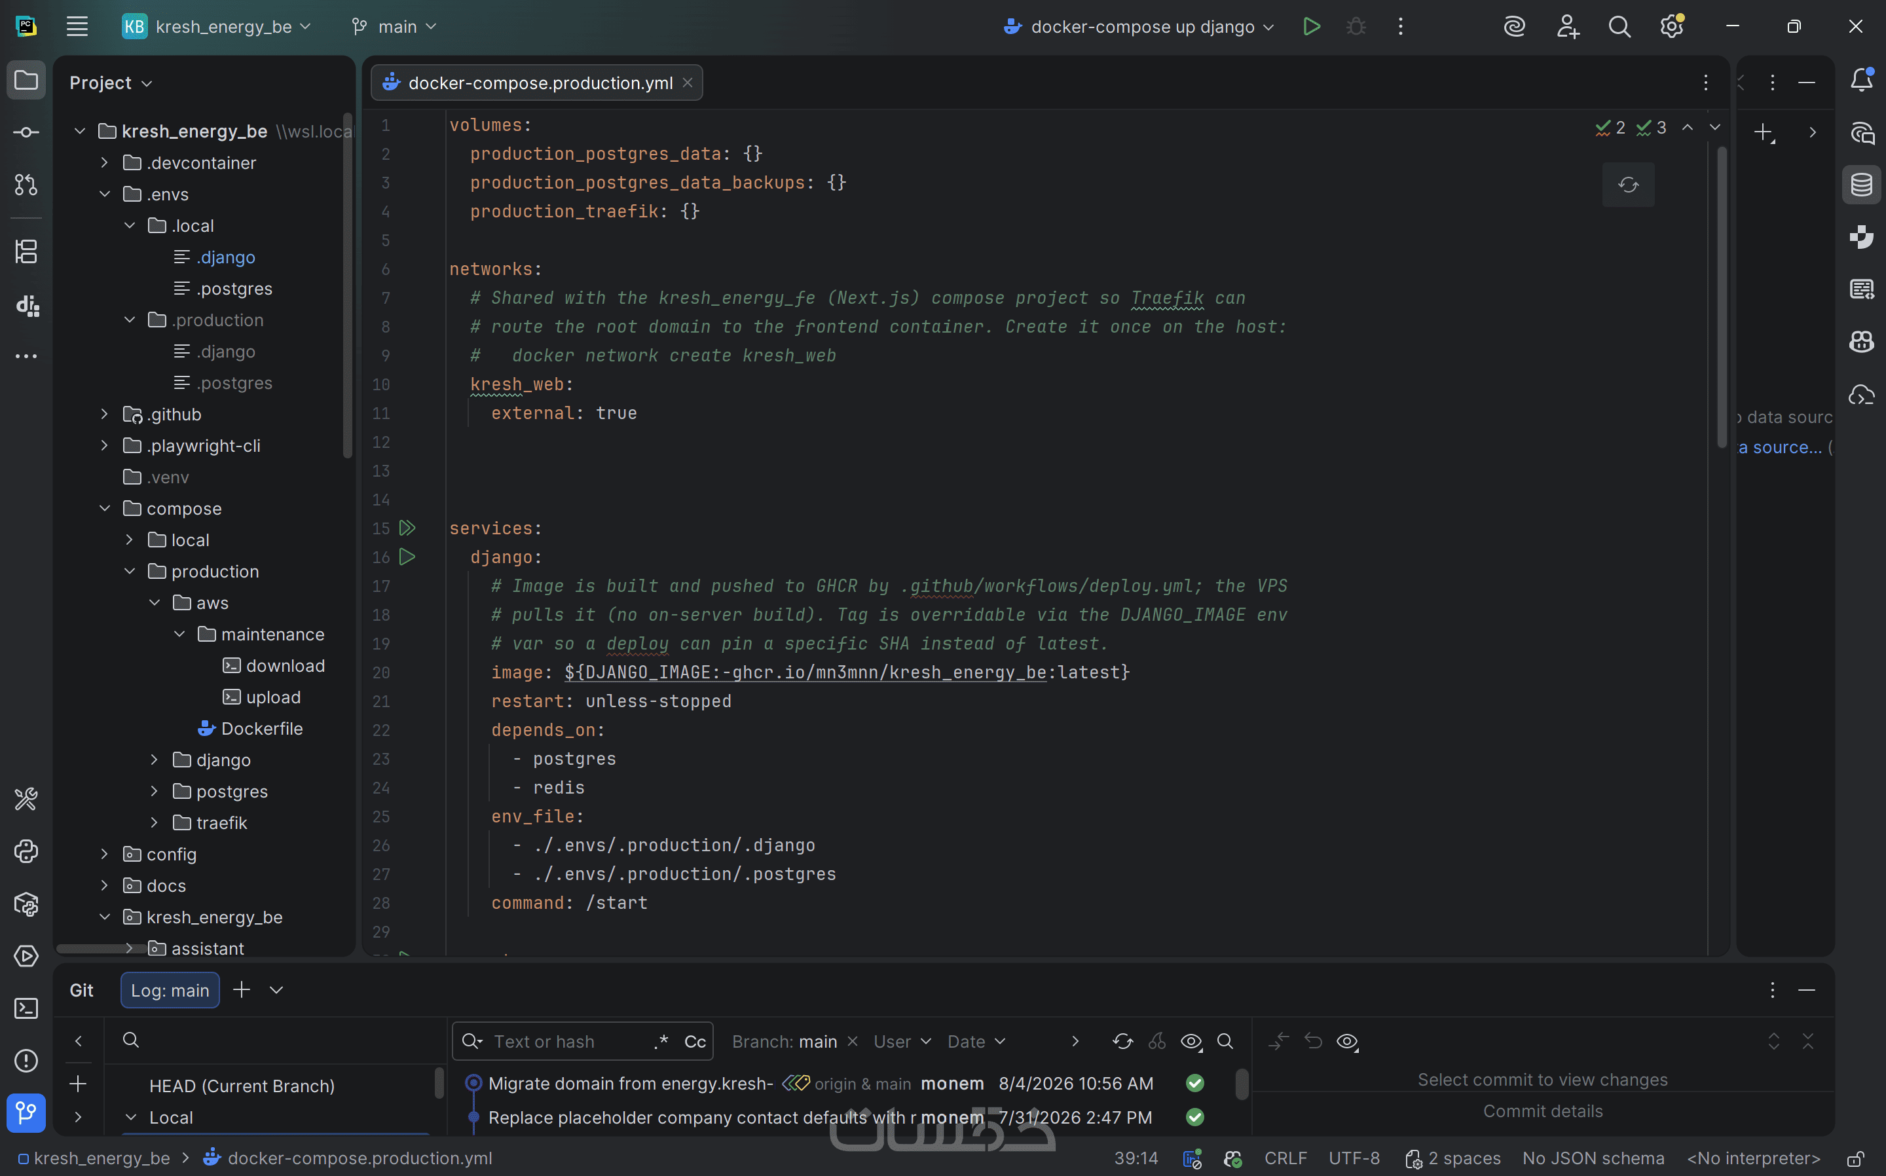This screenshot has width=1886, height=1176.
Task: Open Pull Requests tool window
Action: 26,185
